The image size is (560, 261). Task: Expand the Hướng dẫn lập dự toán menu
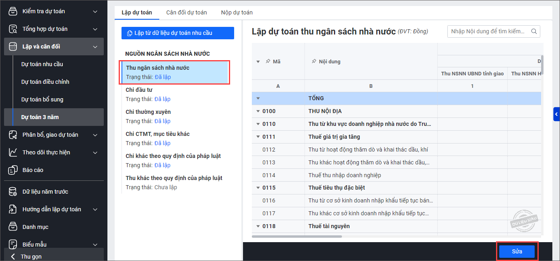pyautogui.click(x=95, y=209)
